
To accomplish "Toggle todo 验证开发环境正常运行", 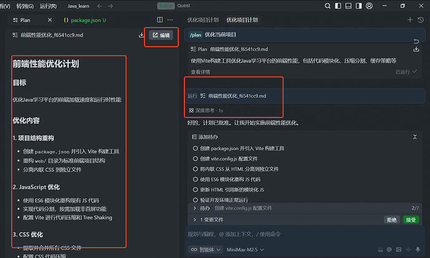I will (x=195, y=200).
